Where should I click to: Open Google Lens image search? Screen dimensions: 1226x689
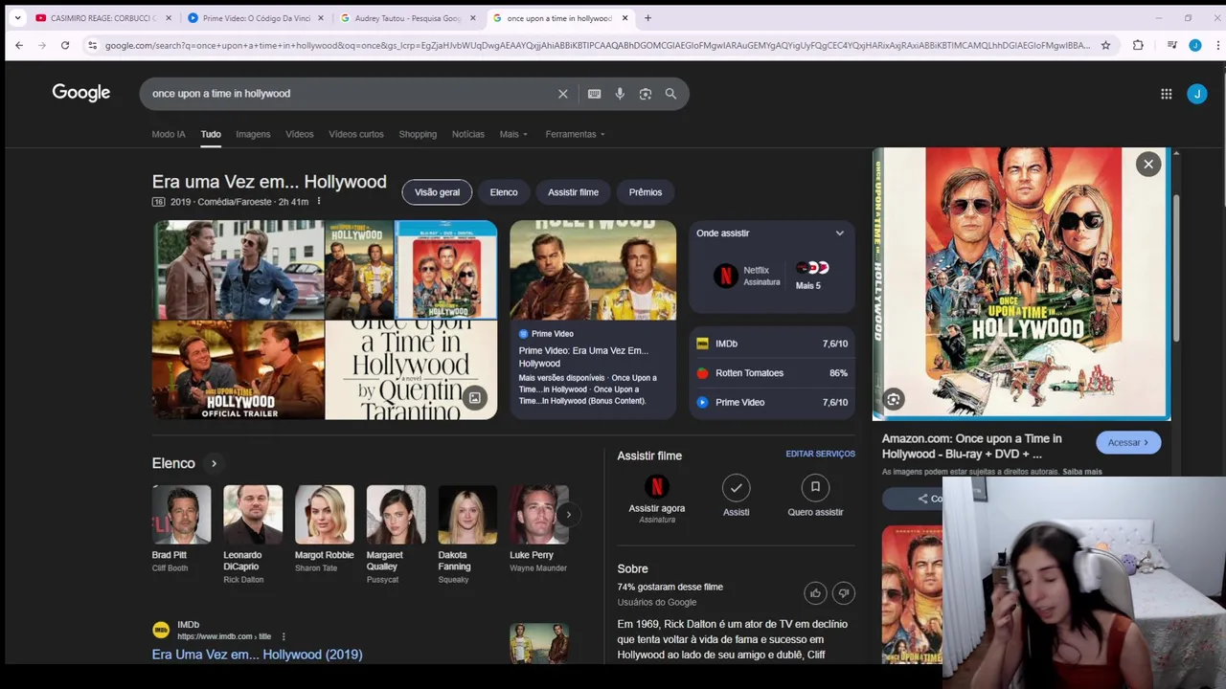click(x=646, y=94)
